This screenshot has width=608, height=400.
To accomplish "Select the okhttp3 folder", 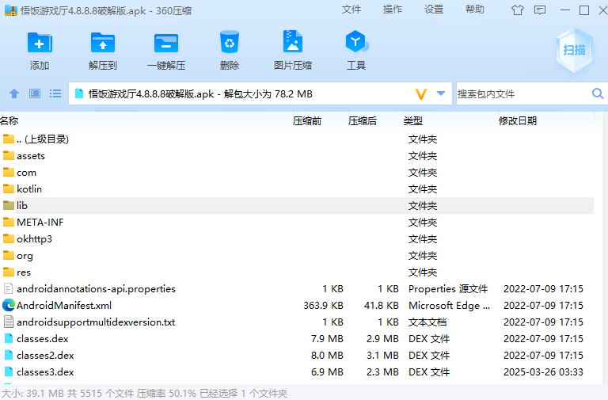I will click(297, 239).
